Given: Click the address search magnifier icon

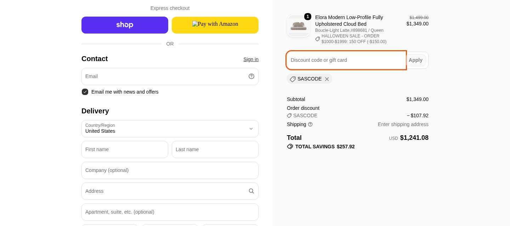Looking at the screenshot, I should [251, 191].
